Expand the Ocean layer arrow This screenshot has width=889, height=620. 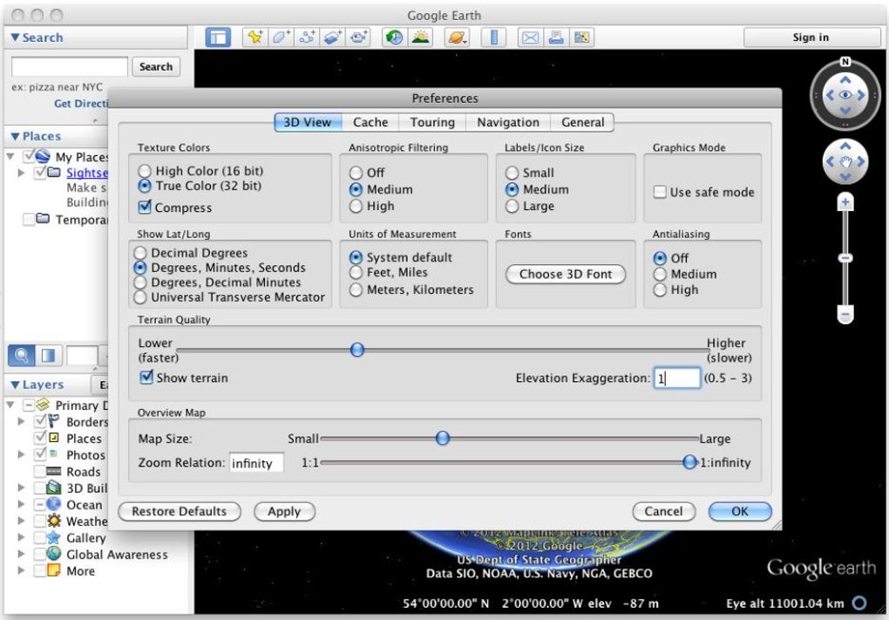pos(22,504)
